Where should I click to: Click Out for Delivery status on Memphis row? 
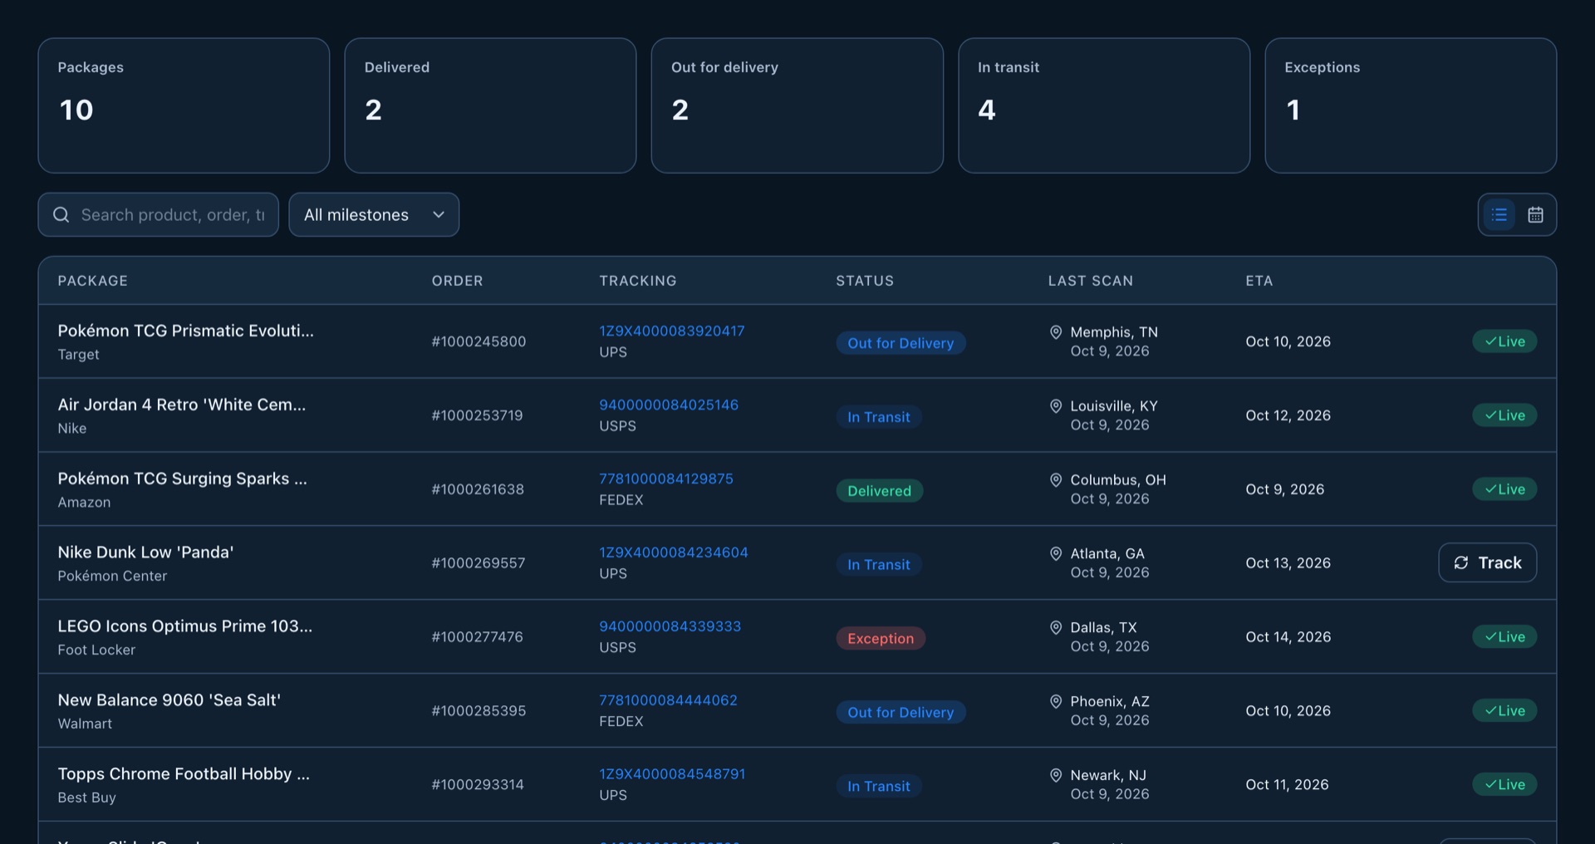(901, 343)
